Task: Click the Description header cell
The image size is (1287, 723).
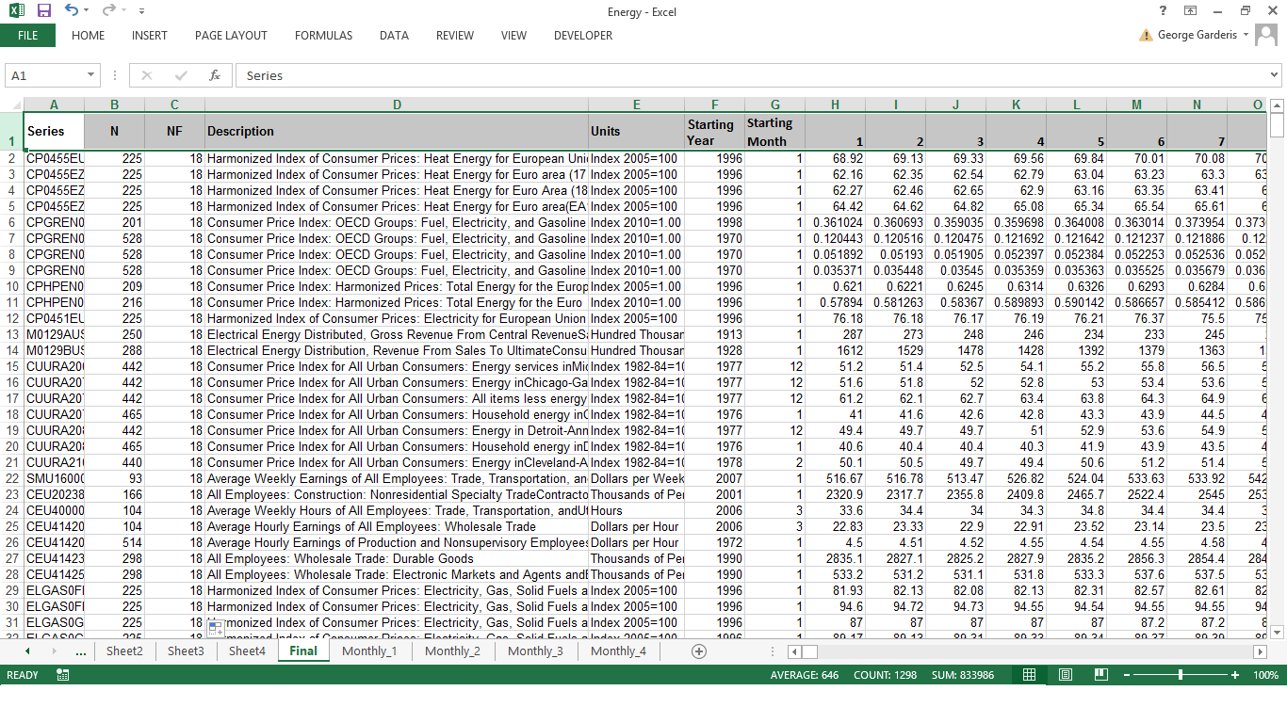Action: (397, 131)
